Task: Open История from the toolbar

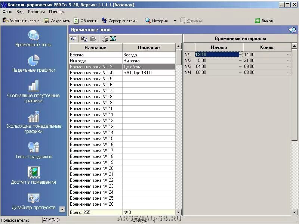Action: pyautogui.click(x=157, y=21)
